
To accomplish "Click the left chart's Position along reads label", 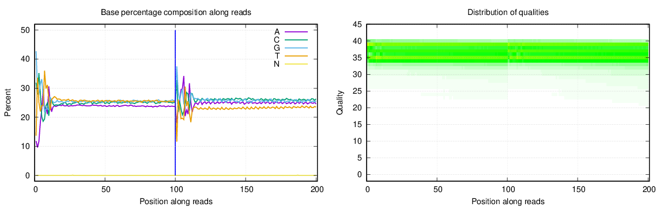I will point(176,201).
